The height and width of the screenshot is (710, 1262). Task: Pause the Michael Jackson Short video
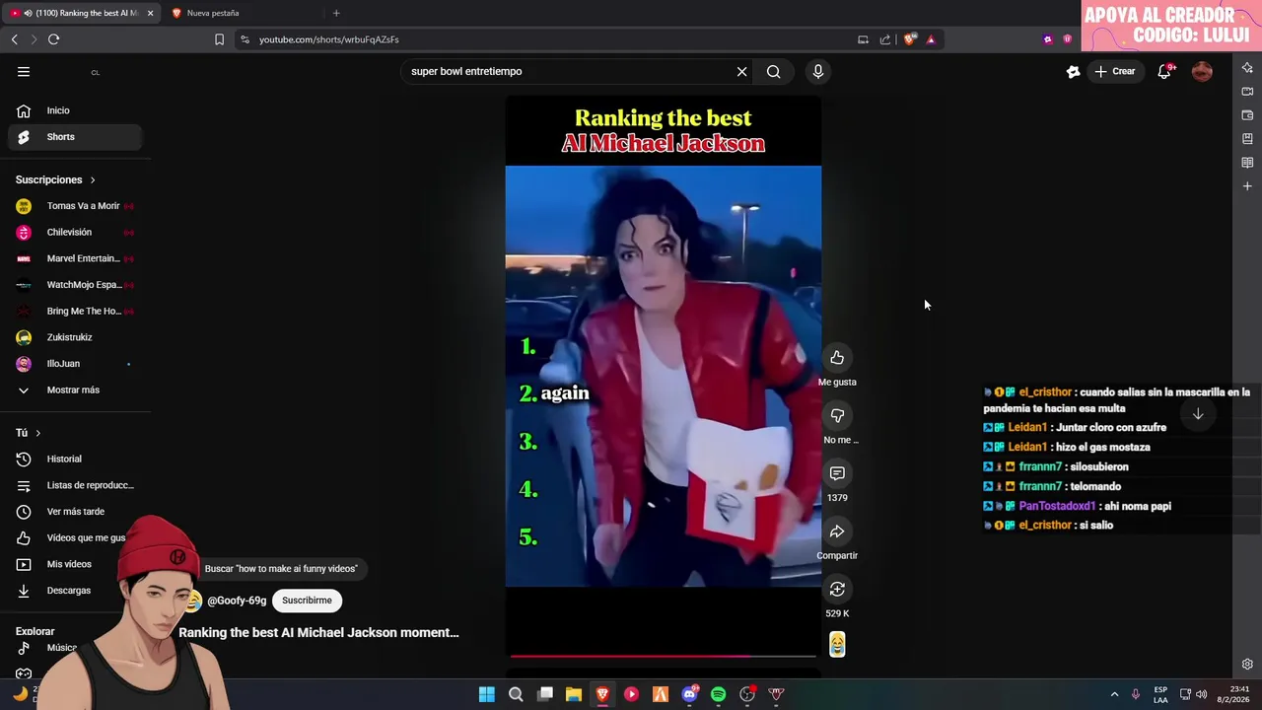[x=663, y=376]
